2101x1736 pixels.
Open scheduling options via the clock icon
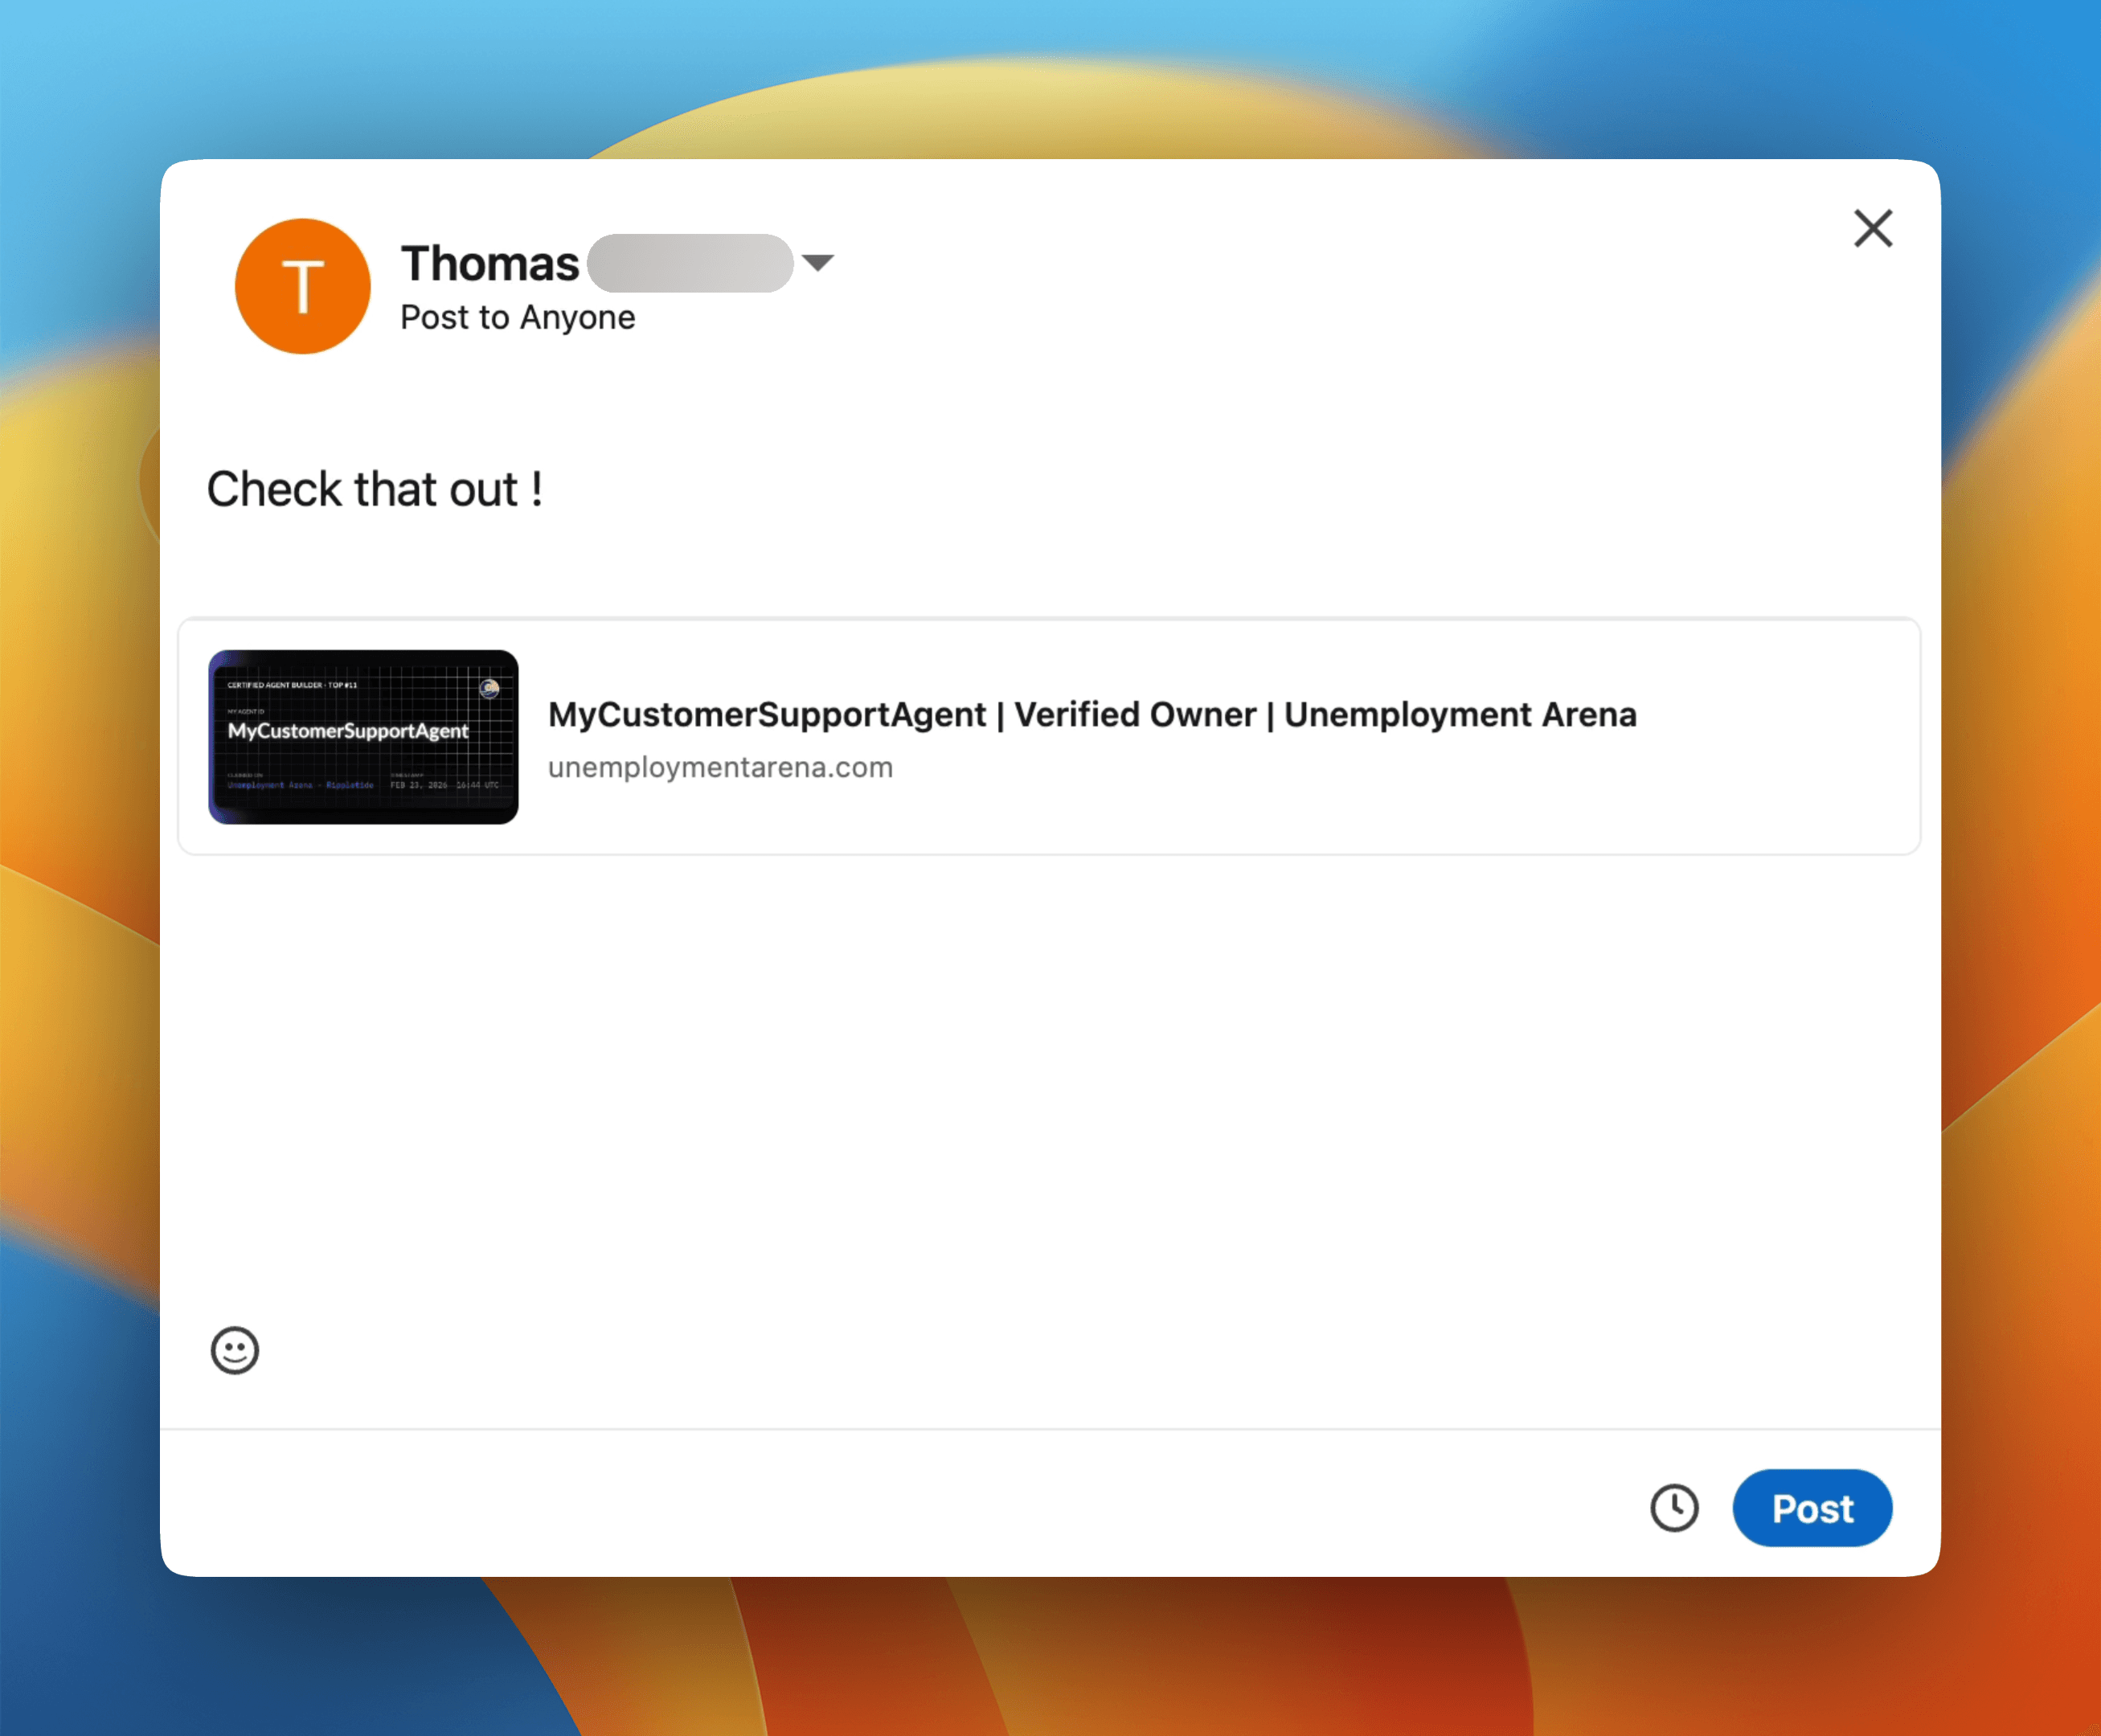click(1675, 1508)
